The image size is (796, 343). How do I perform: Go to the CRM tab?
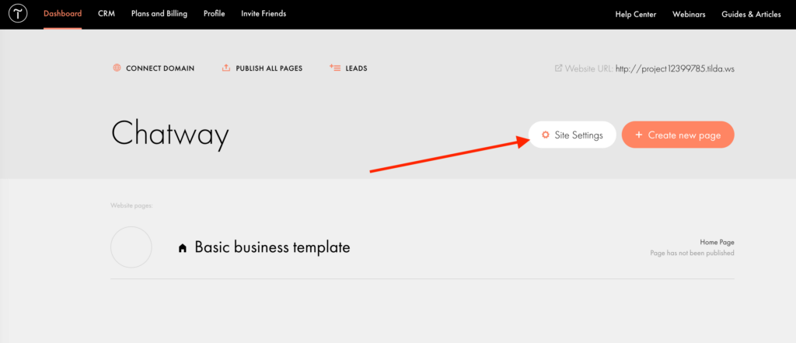[x=106, y=14]
